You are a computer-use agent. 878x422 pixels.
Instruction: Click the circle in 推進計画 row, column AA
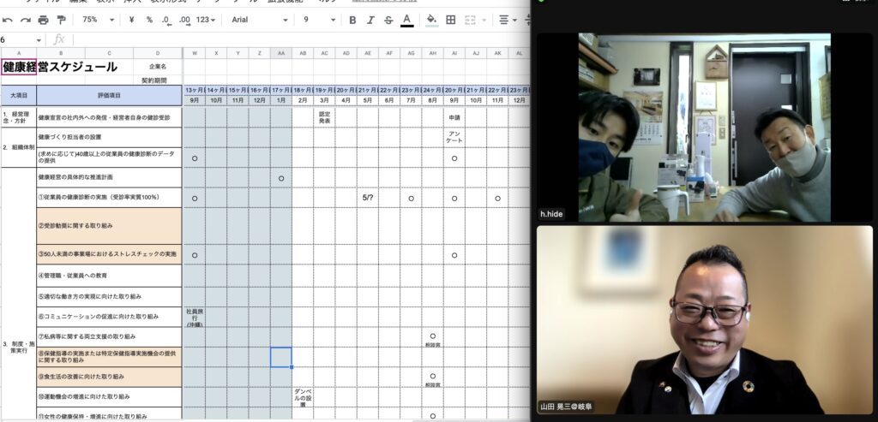281,178
